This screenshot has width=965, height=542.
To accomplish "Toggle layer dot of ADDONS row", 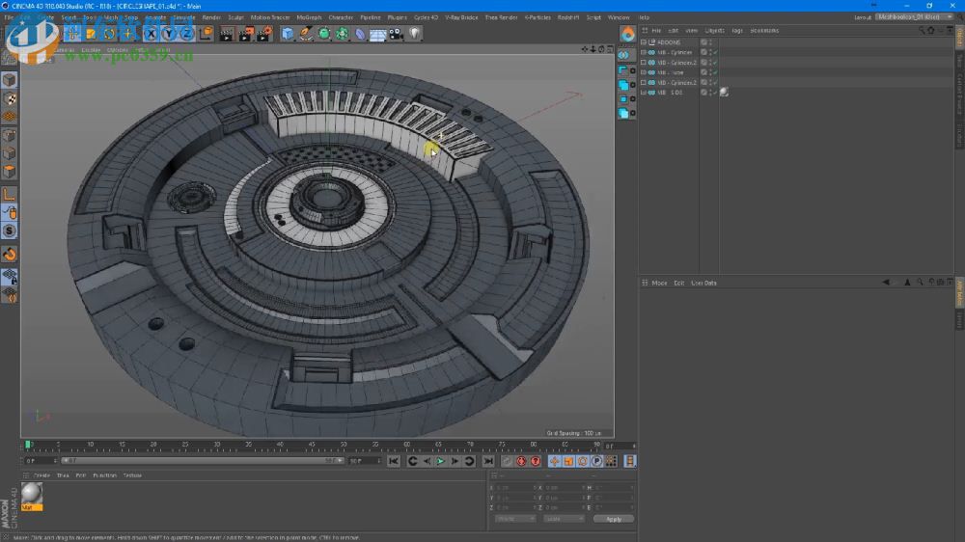I will point(704,42).
